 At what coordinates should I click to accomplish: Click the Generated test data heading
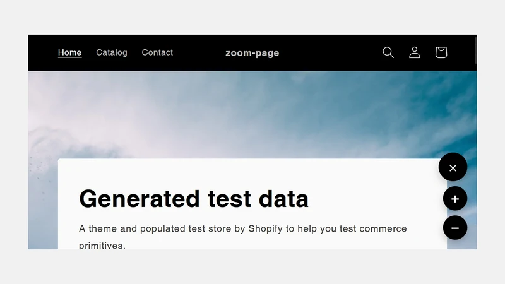194,199
